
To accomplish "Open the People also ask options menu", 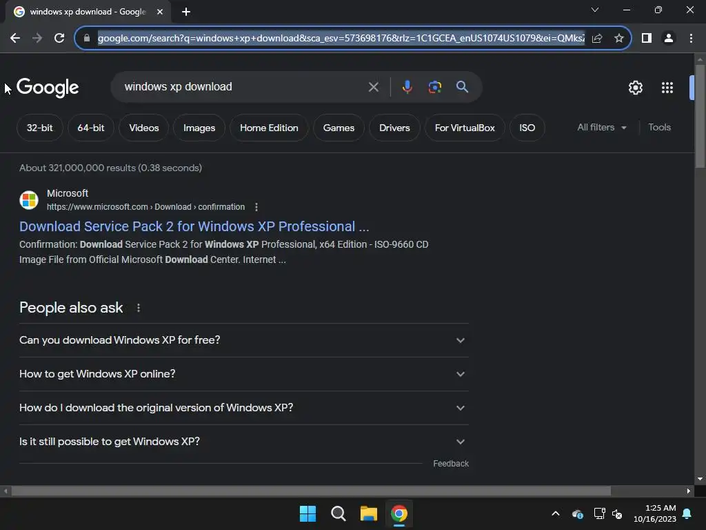I will pyautogui.click(x=139, y=308).
